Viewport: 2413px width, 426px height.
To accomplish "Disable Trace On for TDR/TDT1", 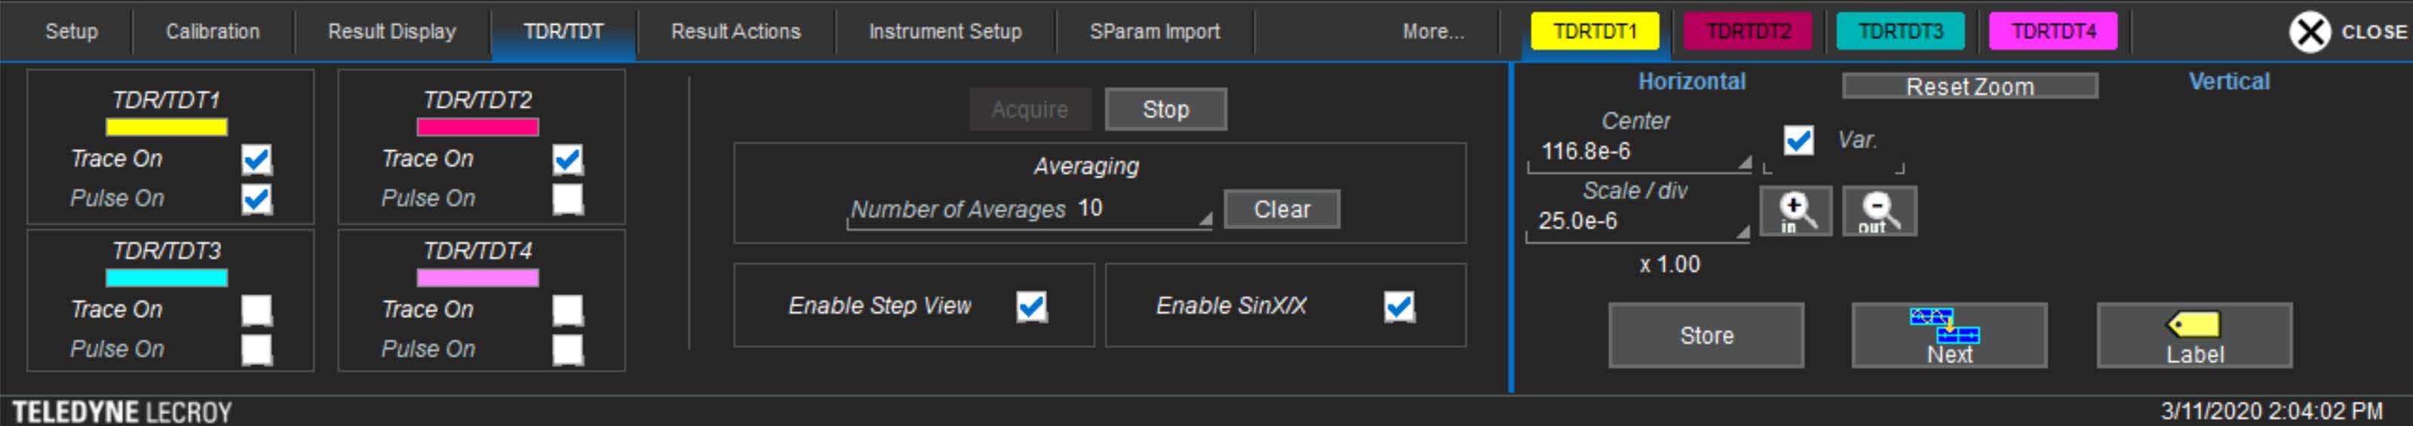I will 256,159.
